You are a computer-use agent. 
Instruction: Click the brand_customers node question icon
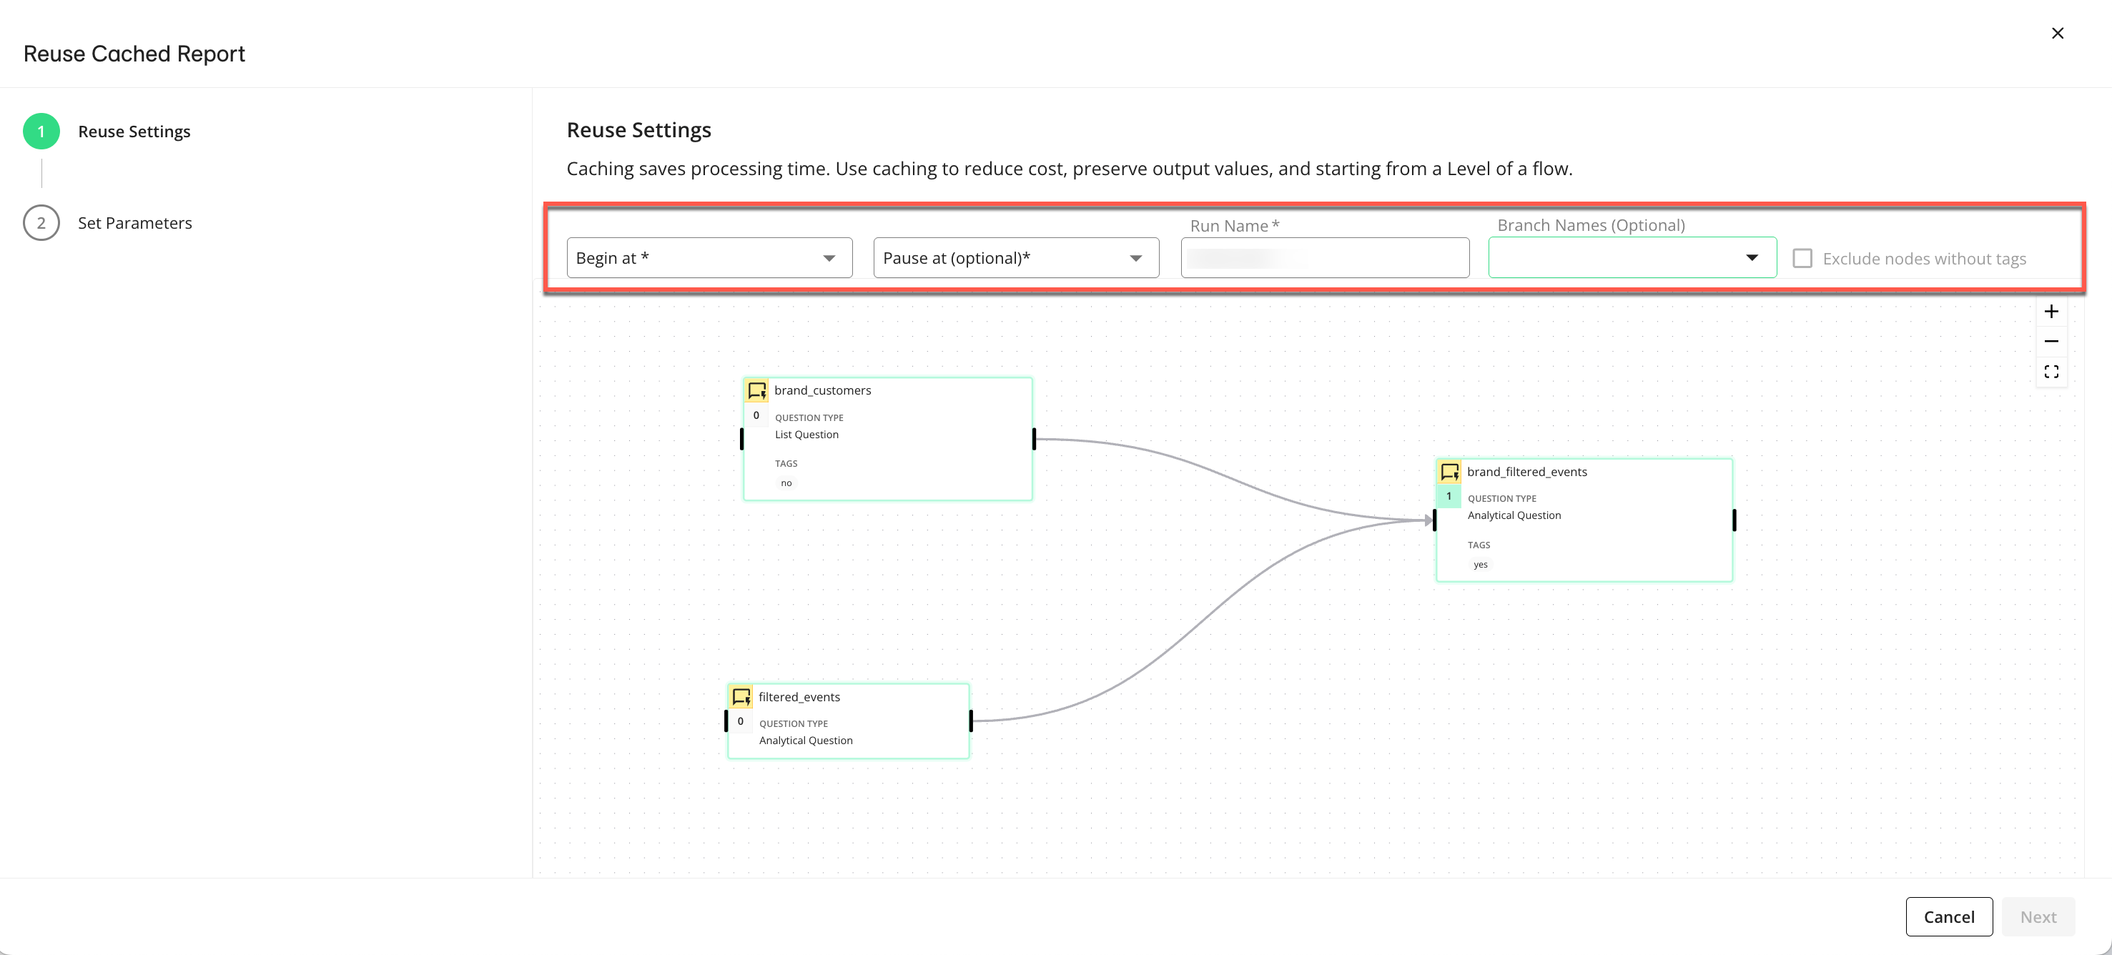[756, 390]
